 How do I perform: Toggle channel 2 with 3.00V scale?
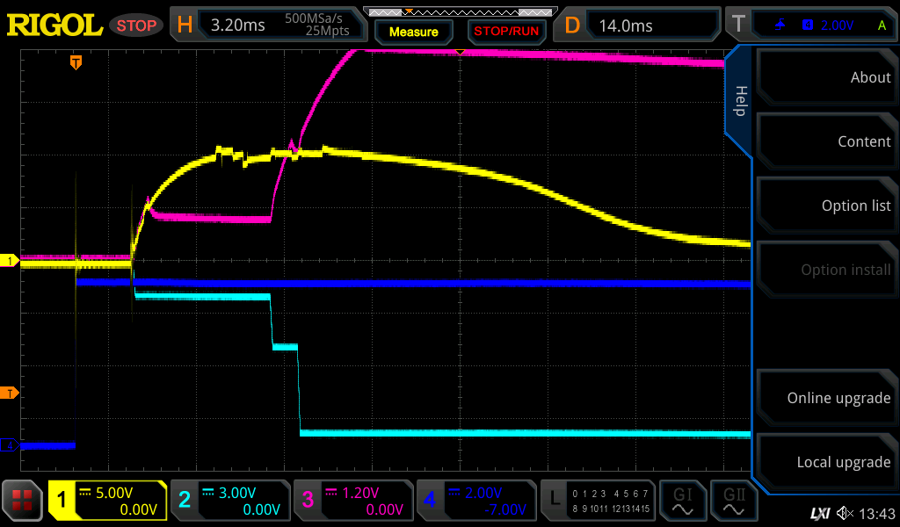pyautogui.click(x=229, y=501)
